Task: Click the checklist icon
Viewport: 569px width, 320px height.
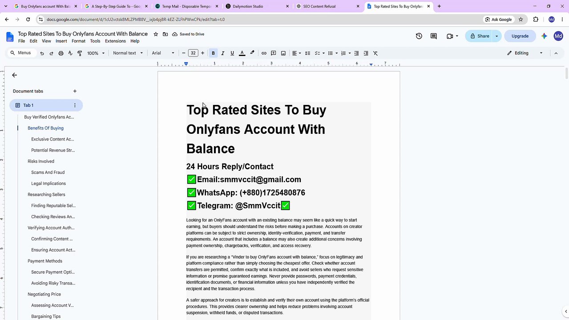Action: pos(318,53)
